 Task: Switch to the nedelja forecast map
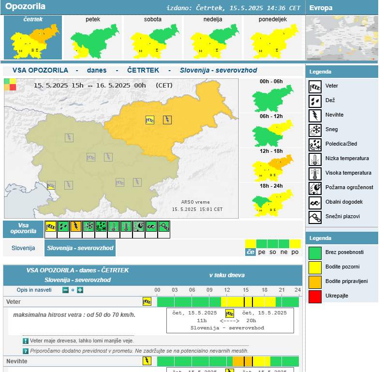(x=213, y=38)
